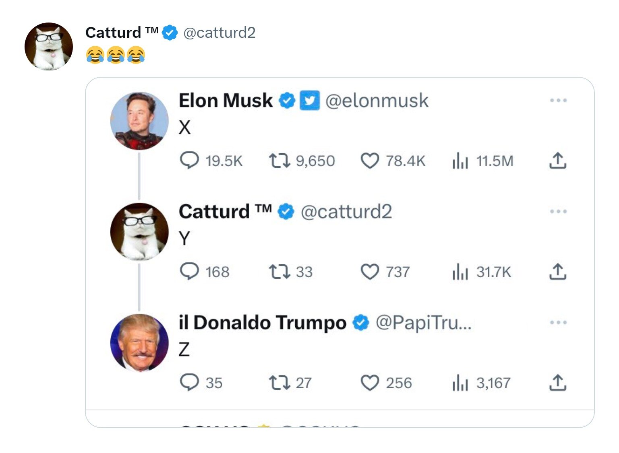The image size is (619, 453).
Task: View analytics on Elon Musk's tweet
Action: pos(461,161)
